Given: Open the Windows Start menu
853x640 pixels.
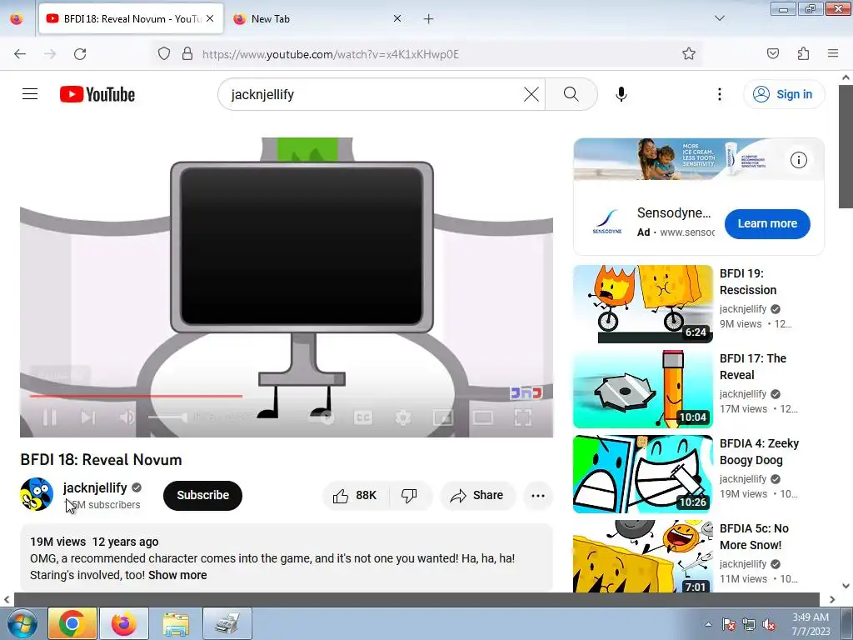Looking at the screenshot, I should [22, 624].
